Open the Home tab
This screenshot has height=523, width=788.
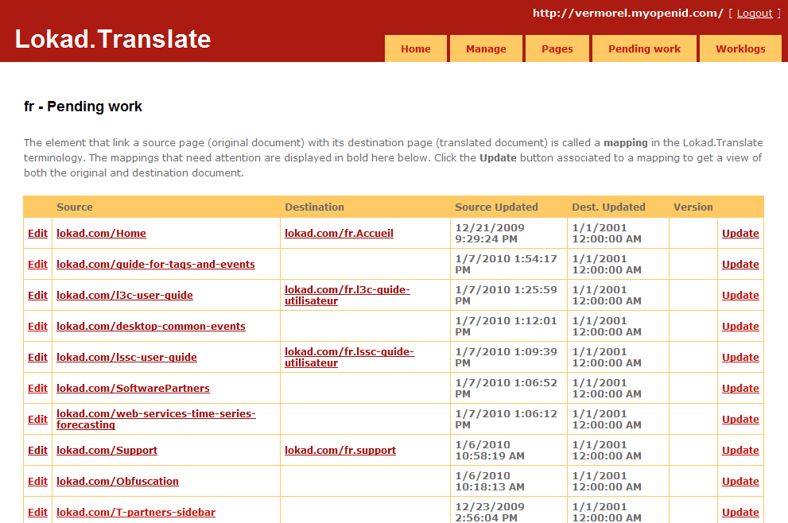click(x=416, y=48)
